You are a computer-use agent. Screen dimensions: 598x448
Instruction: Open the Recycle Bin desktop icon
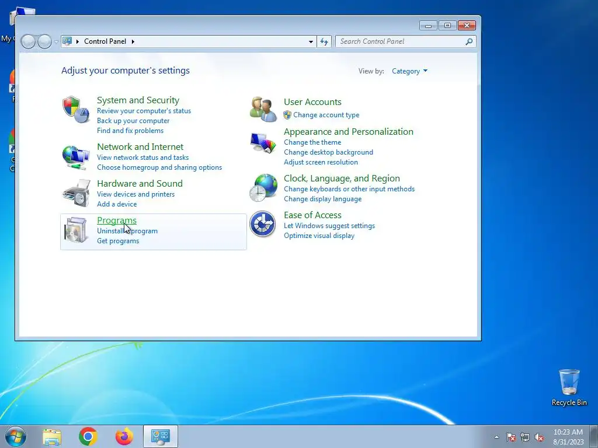(569, 387)
